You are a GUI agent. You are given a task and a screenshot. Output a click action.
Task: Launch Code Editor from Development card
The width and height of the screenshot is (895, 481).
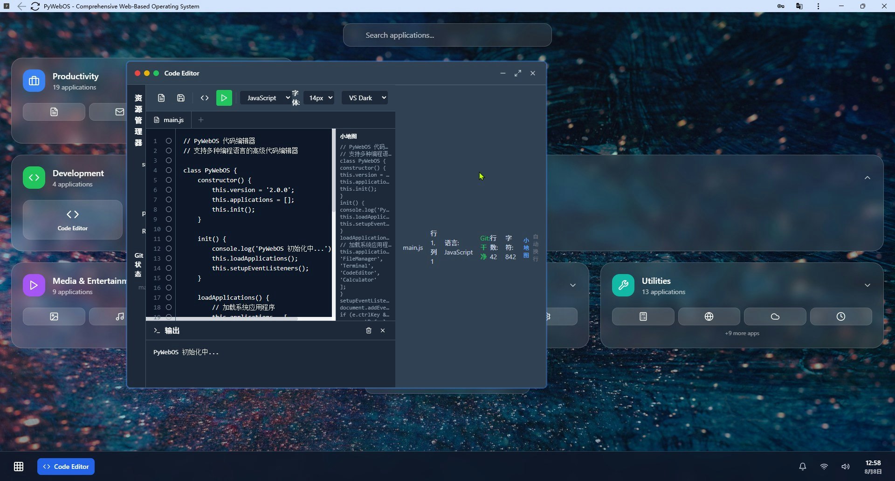coord(73,220)
